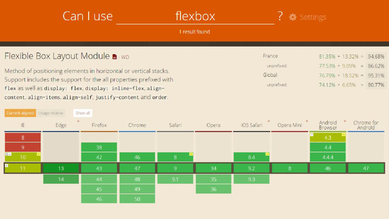Click the Opera column header
Screen dimensions: 389x219
[x=213, y=125]
